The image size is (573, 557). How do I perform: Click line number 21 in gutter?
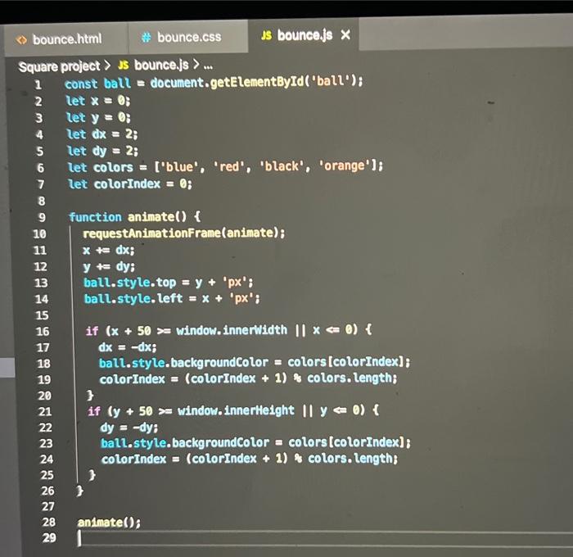(45, 411)
